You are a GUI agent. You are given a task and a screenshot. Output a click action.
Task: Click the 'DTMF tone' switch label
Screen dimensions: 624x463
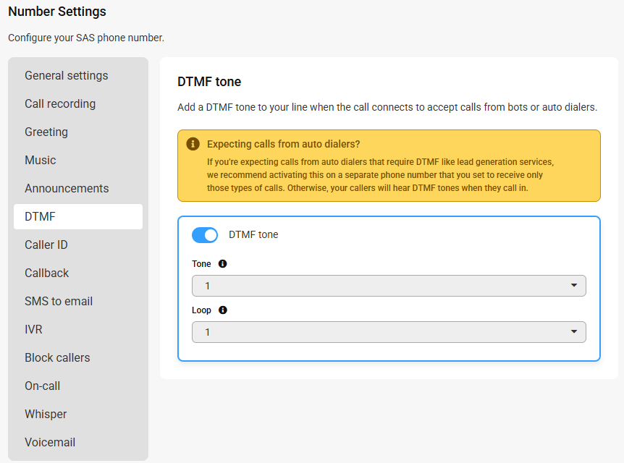click(253, 234)
